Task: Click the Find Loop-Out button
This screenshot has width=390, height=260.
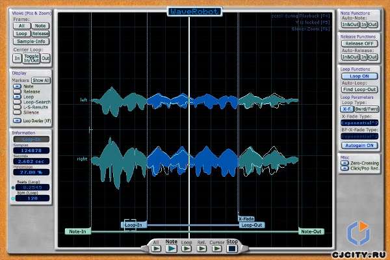Action: 359,89
